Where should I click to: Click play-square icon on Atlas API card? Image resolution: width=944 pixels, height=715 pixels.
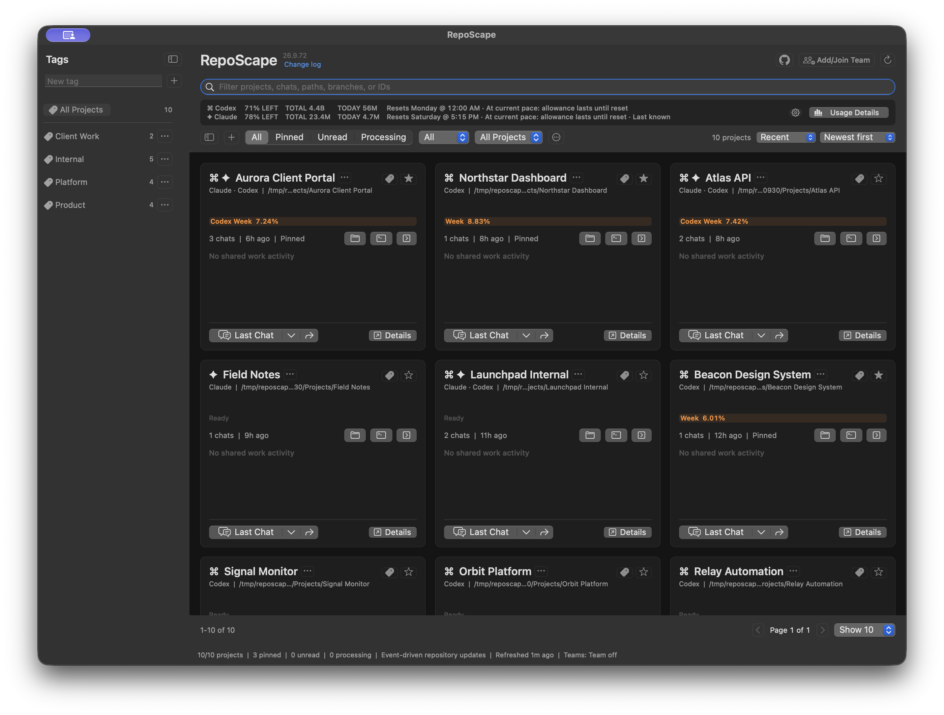[x=877, y=239]
